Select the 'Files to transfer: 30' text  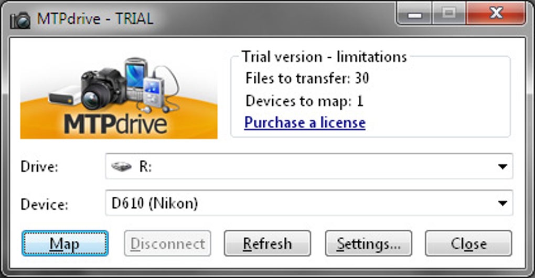point(307,78)
